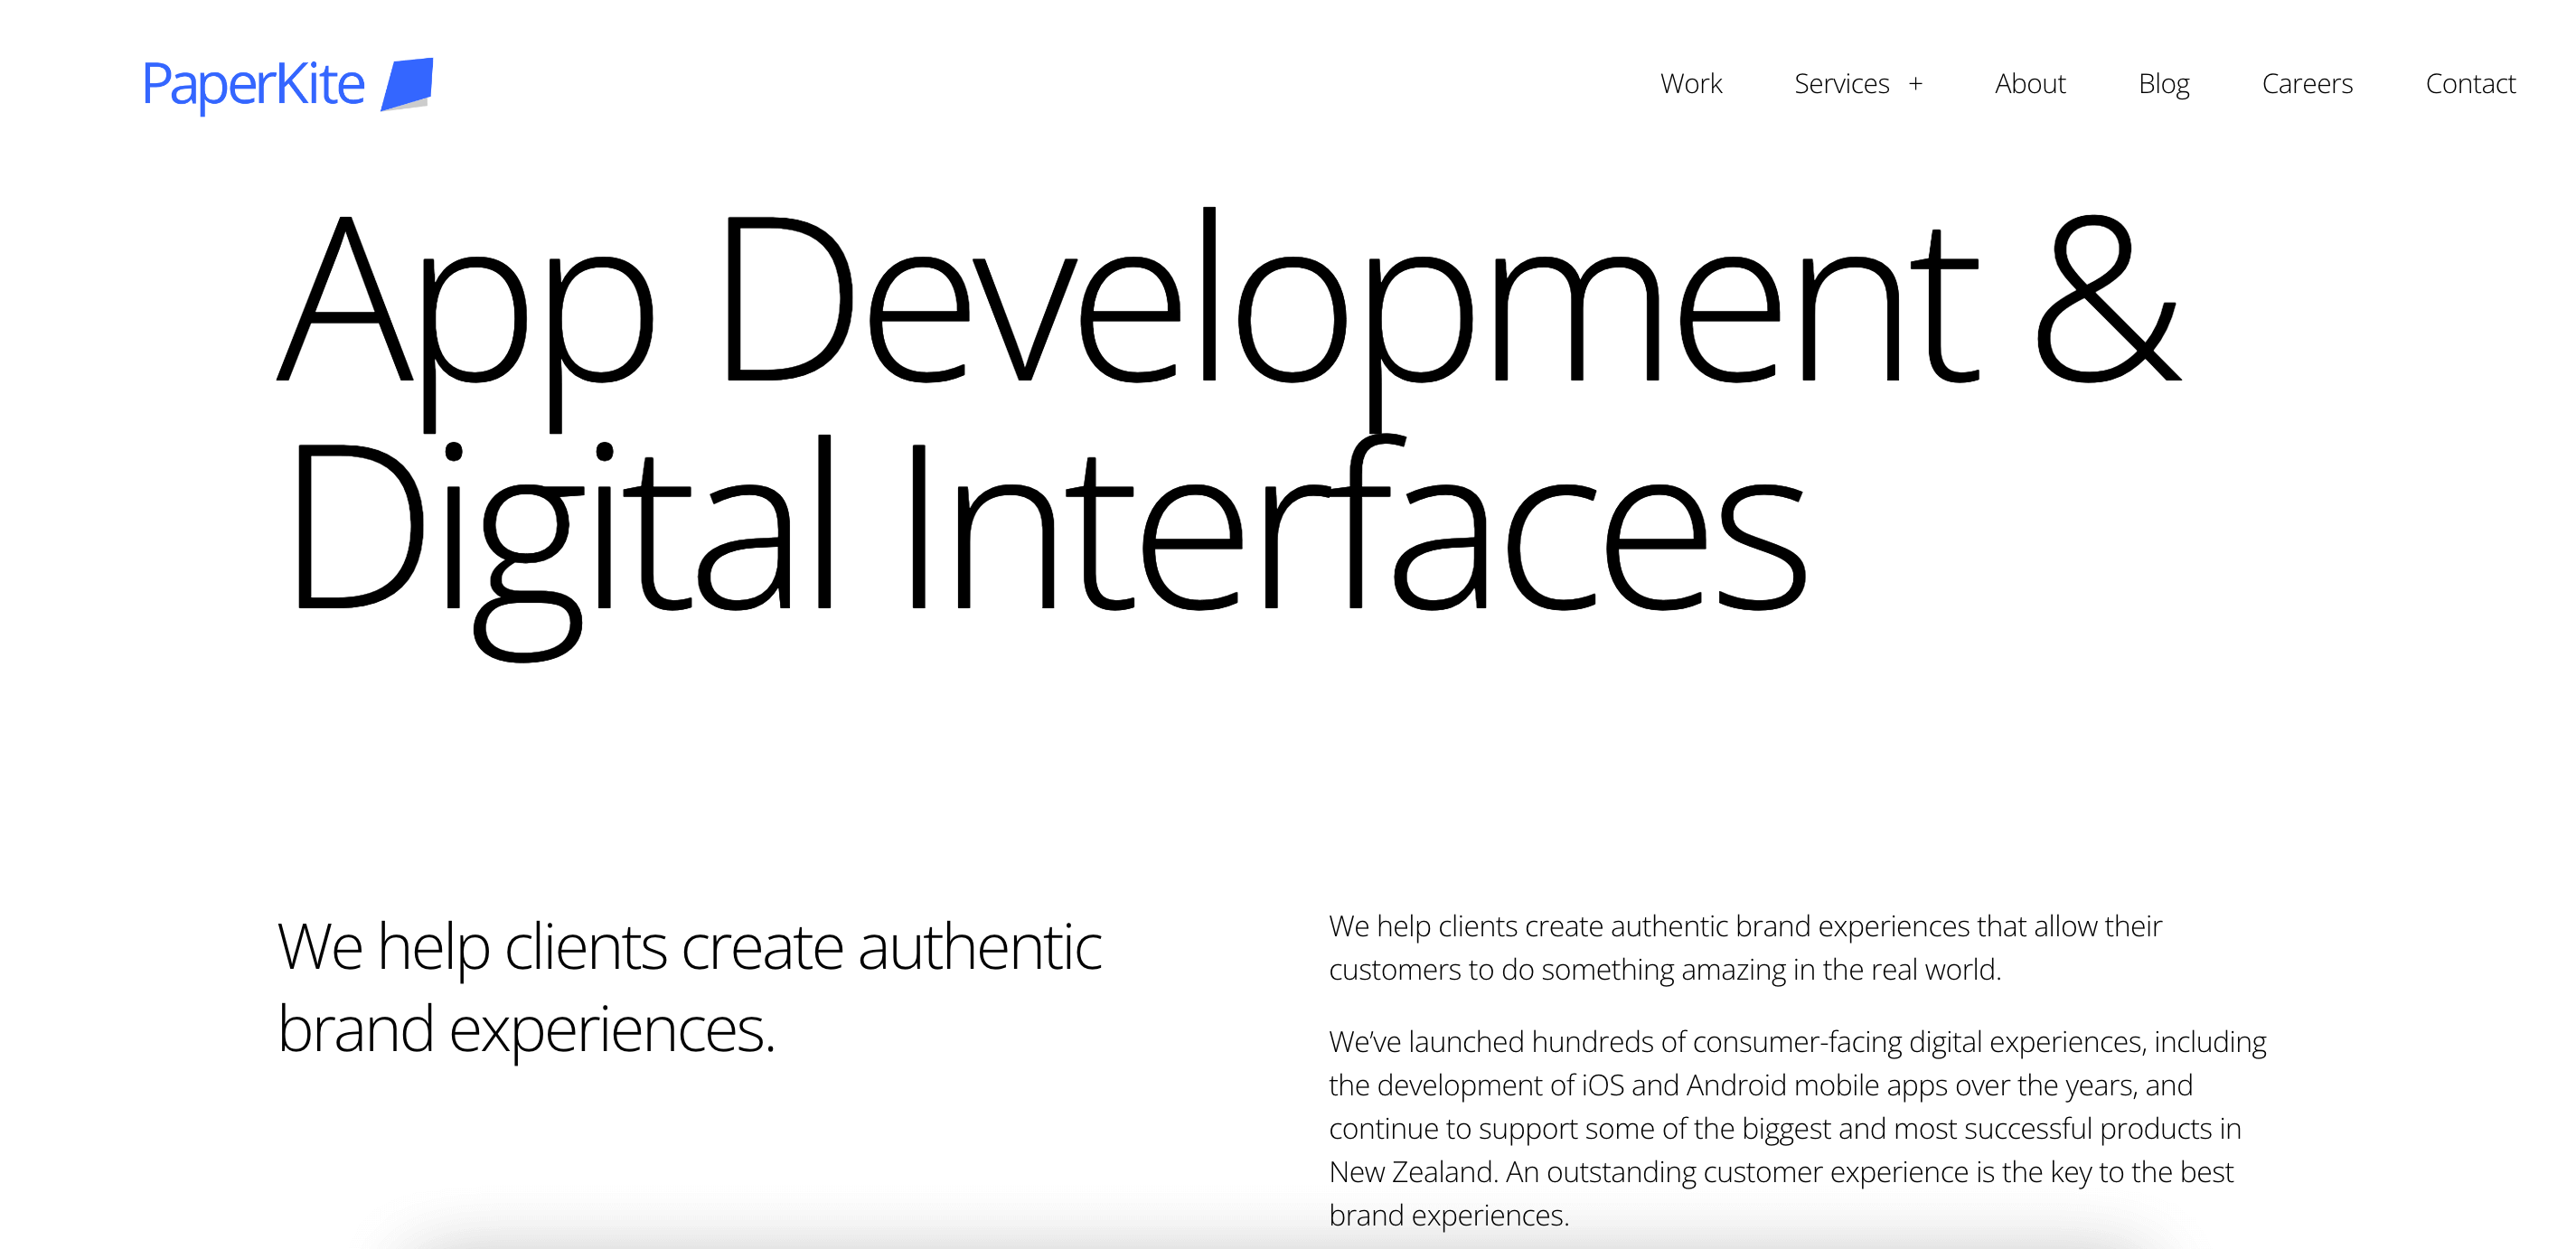Click the heading line "App Development &"

(x=1229, y=318)
